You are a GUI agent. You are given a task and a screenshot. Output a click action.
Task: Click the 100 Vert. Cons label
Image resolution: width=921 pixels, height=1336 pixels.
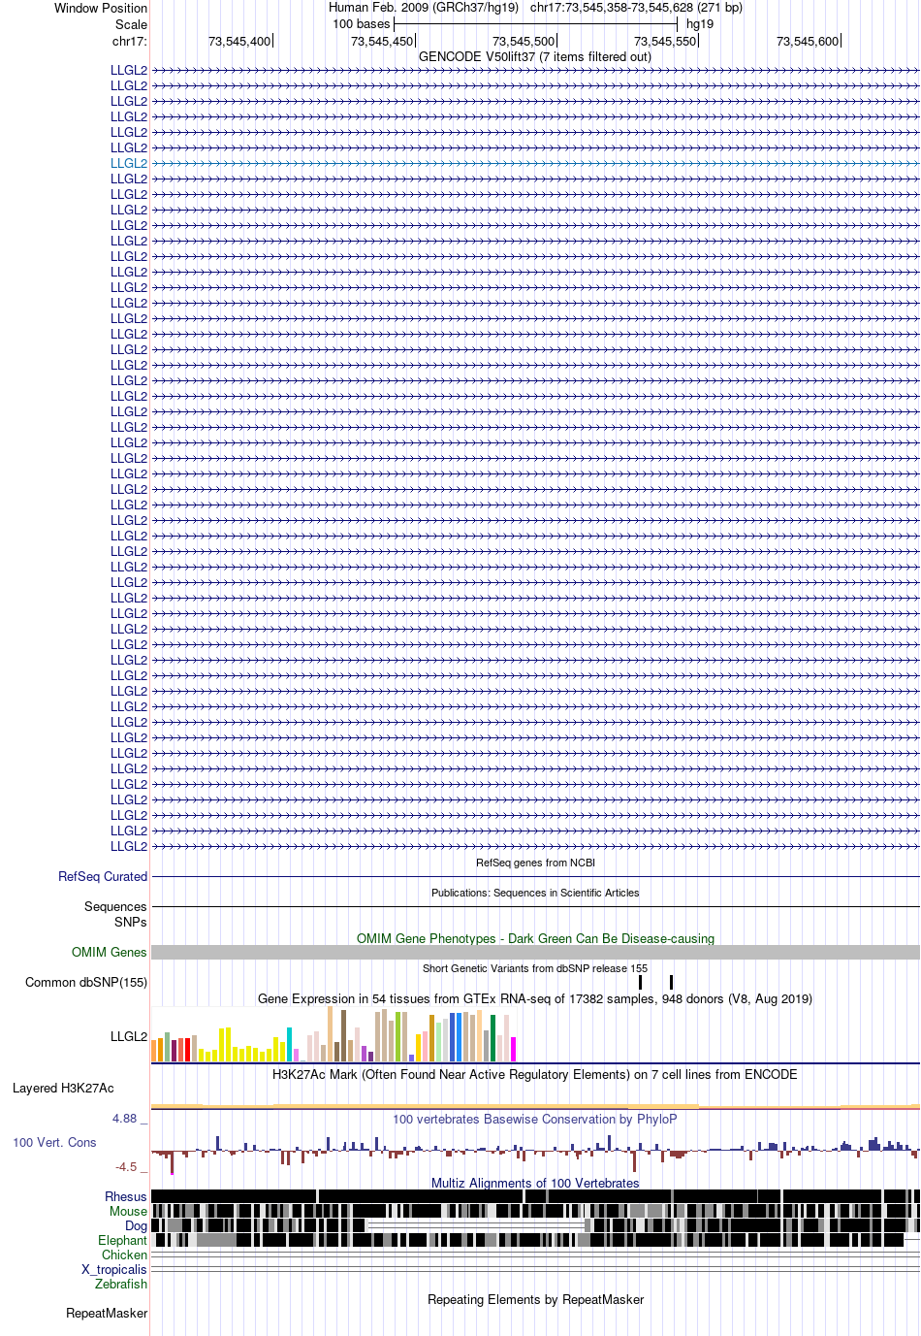coord(54,1142)
